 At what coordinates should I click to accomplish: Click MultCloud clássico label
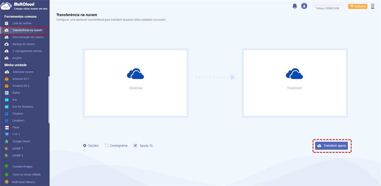click(23, 182)
